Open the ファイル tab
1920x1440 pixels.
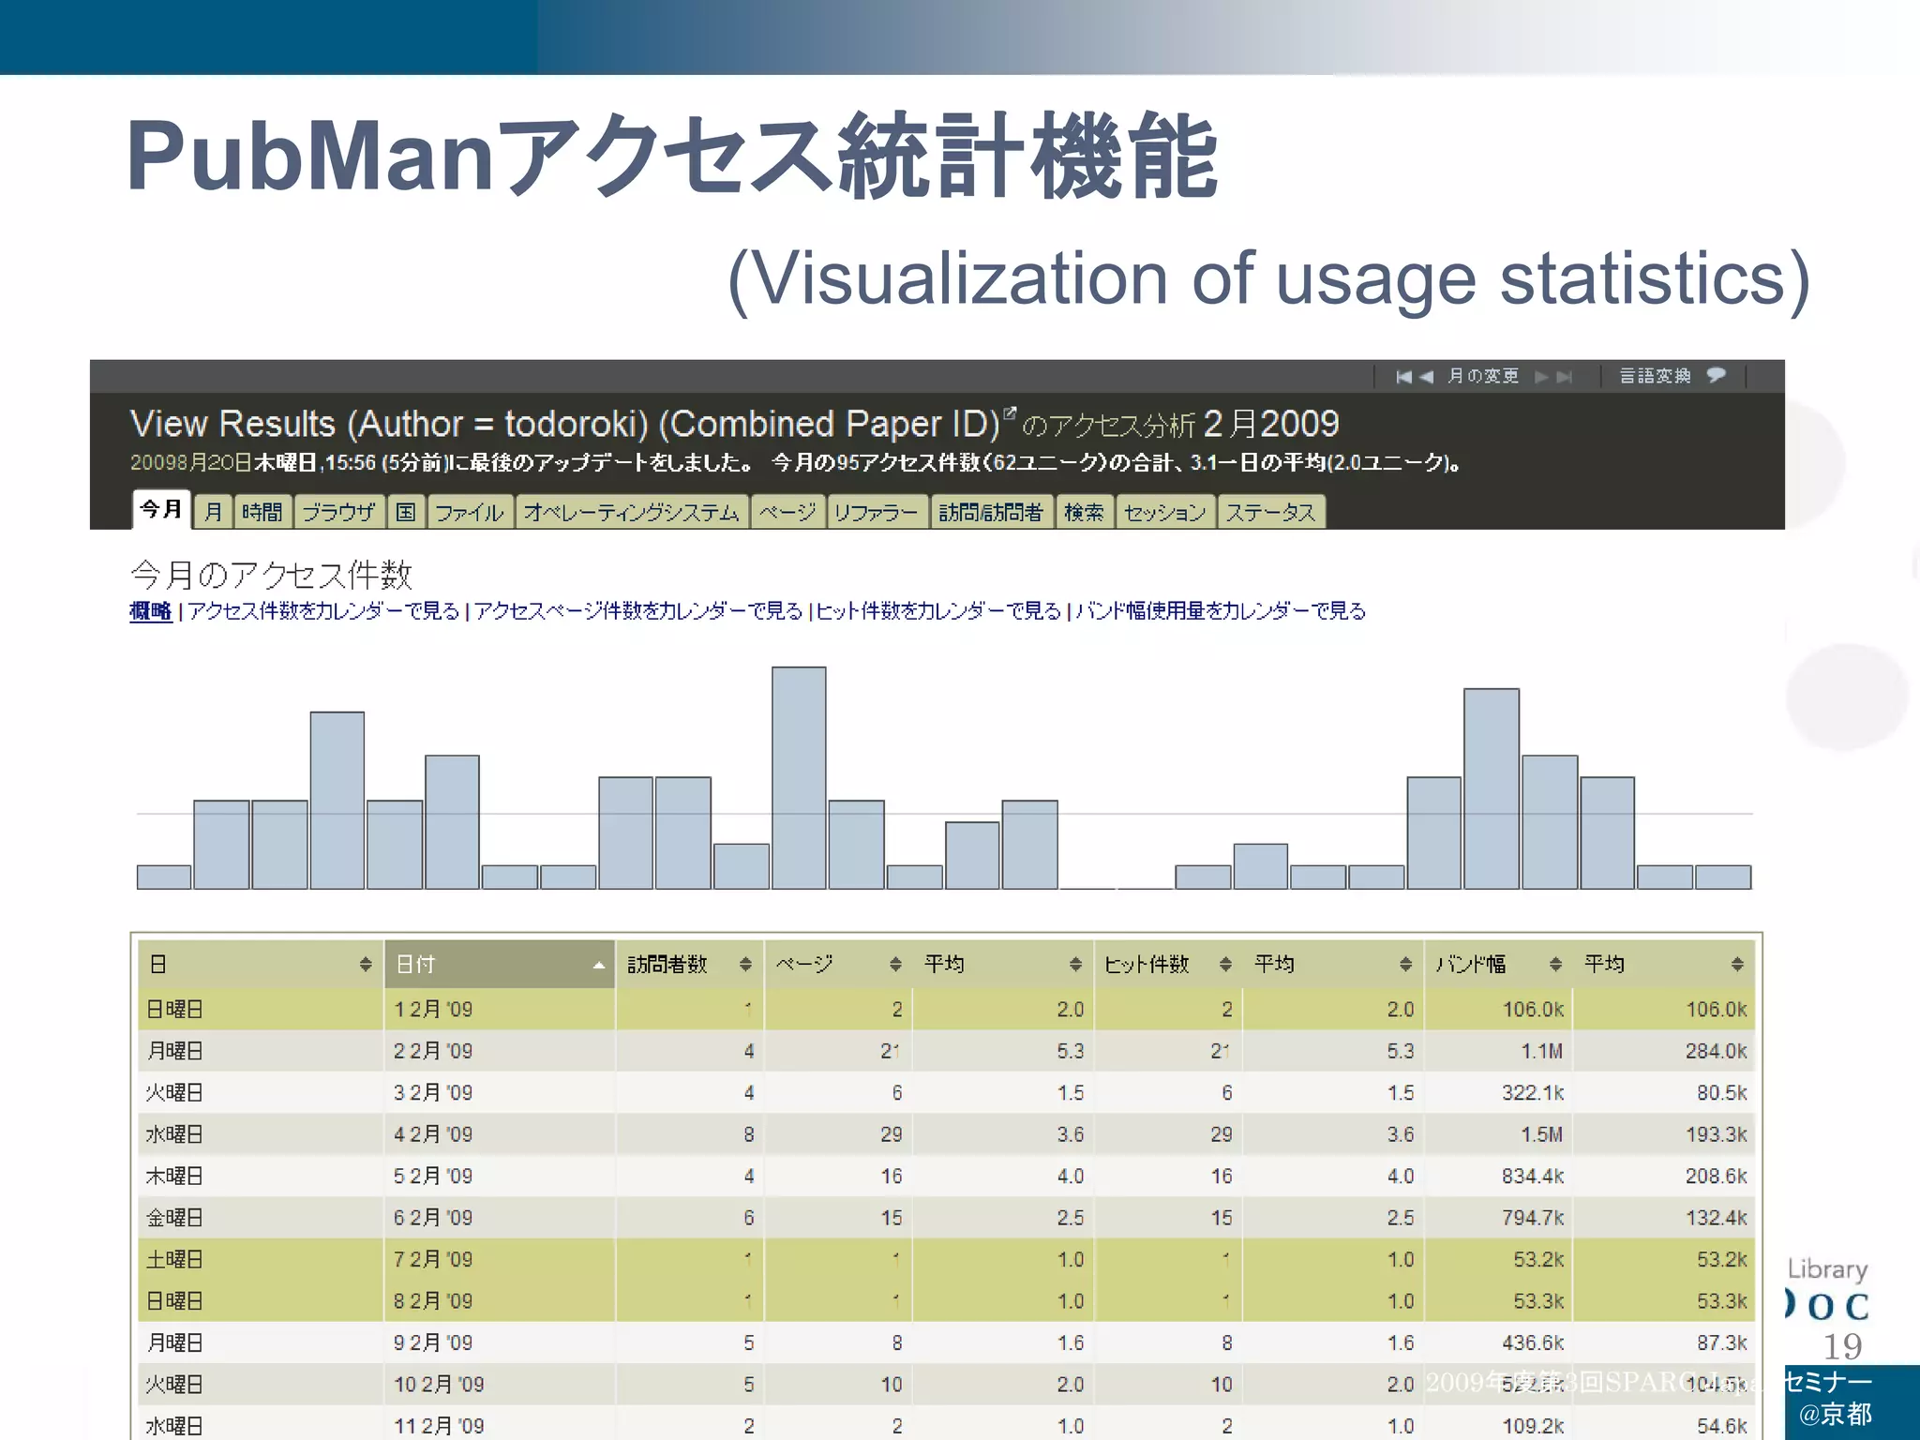471,512
